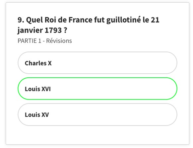Click the Louis XVI text label

pyautogui.click(x=38, y=89)
